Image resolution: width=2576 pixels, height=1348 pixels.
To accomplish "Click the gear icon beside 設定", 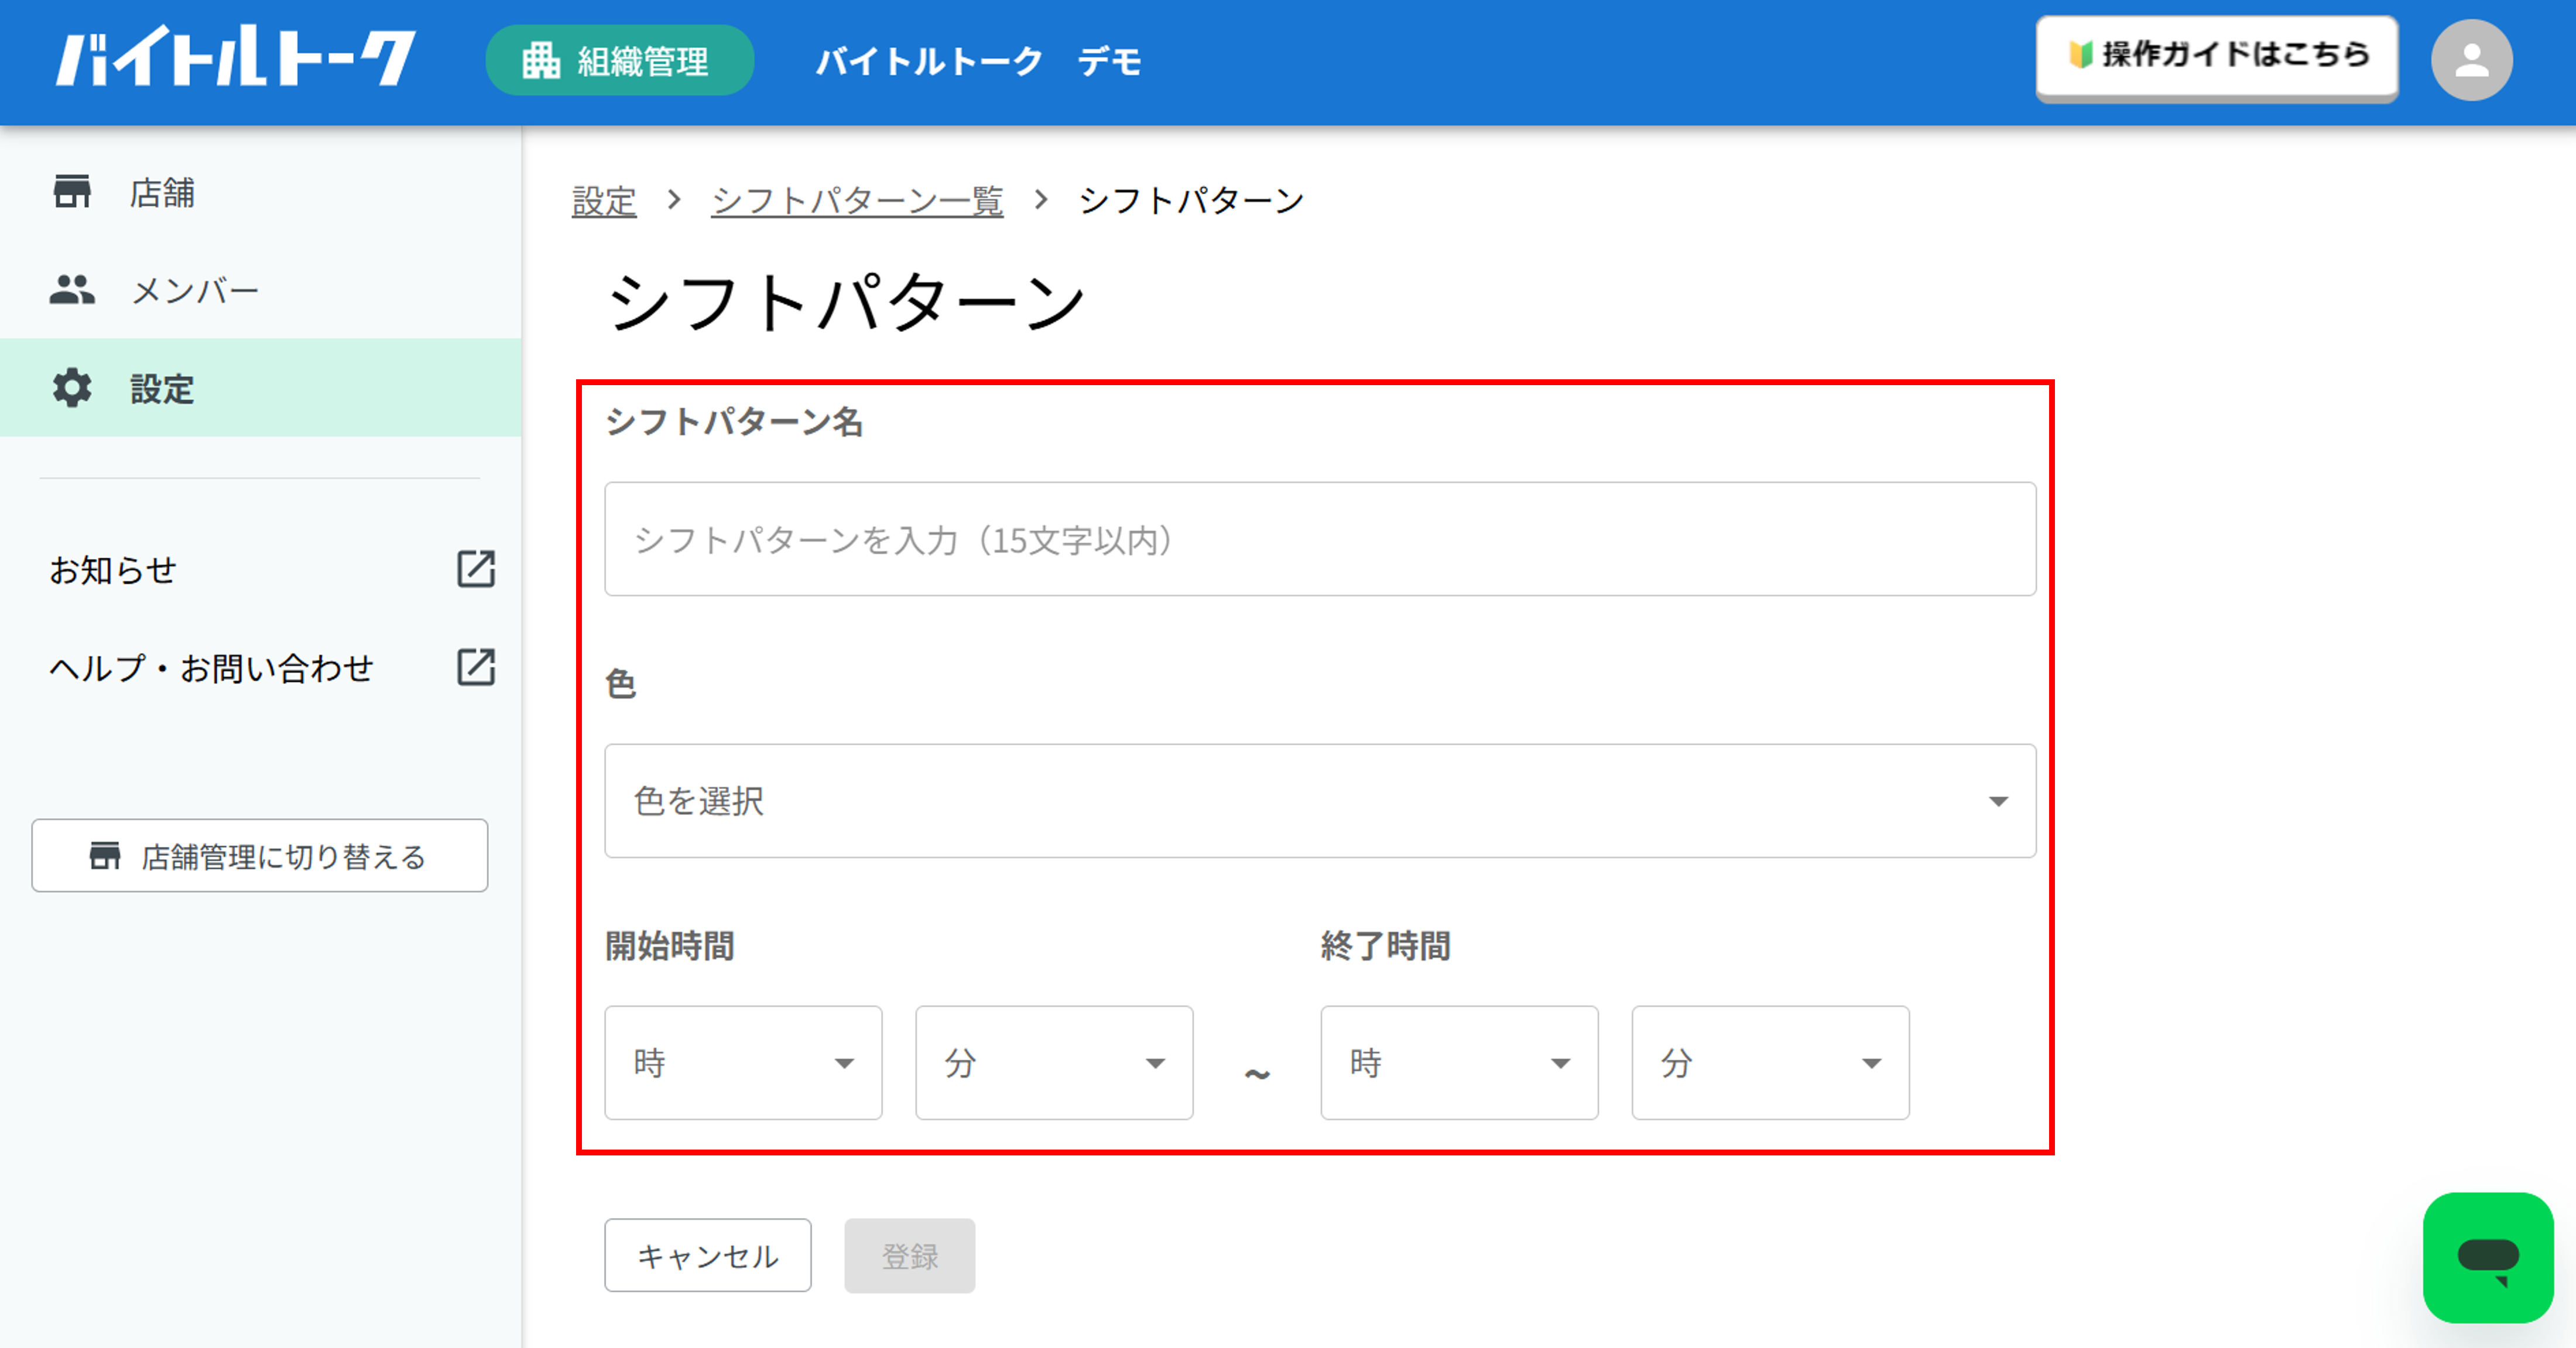I will pos(72,388).
